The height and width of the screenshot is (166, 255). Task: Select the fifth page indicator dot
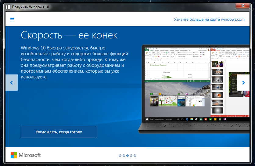135,156
